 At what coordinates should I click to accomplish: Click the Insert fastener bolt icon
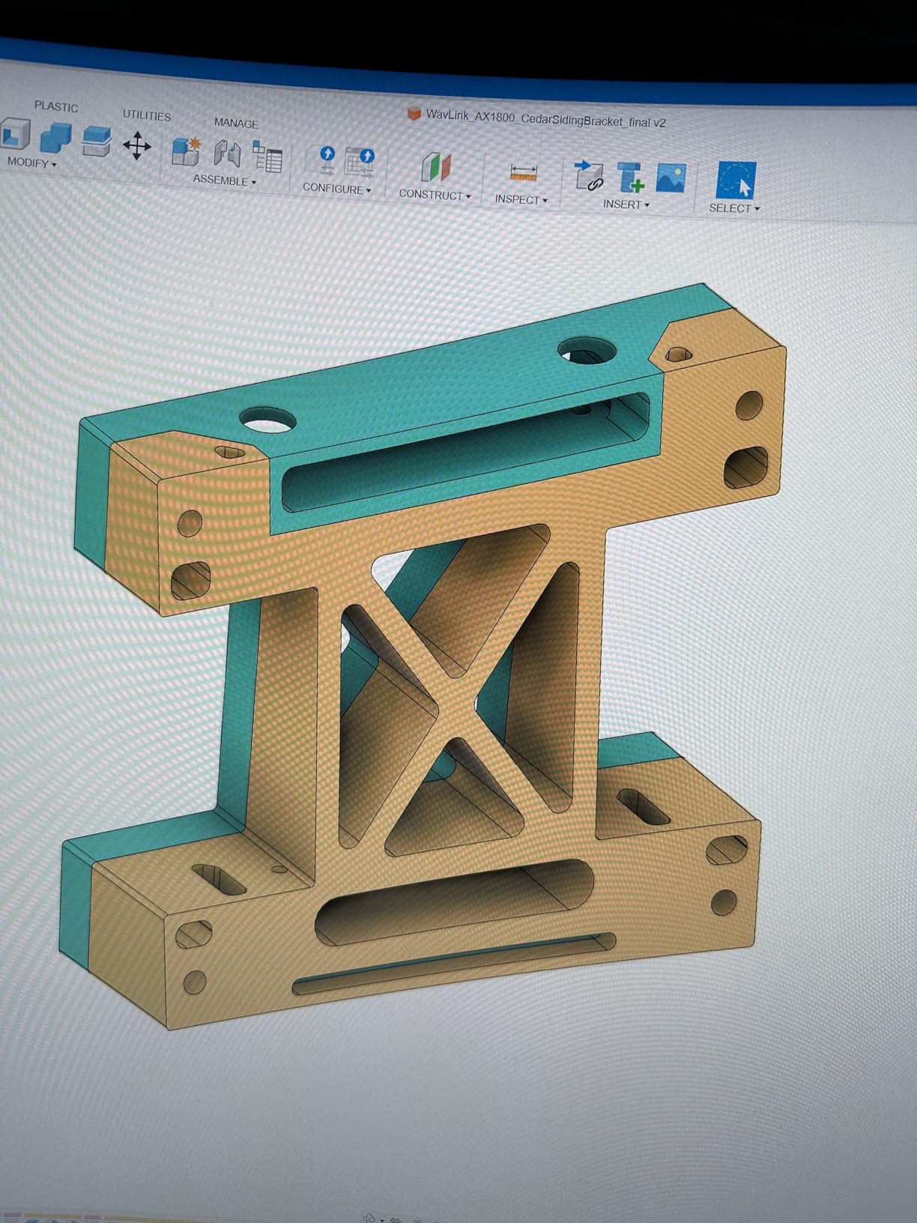pos(630,178)
